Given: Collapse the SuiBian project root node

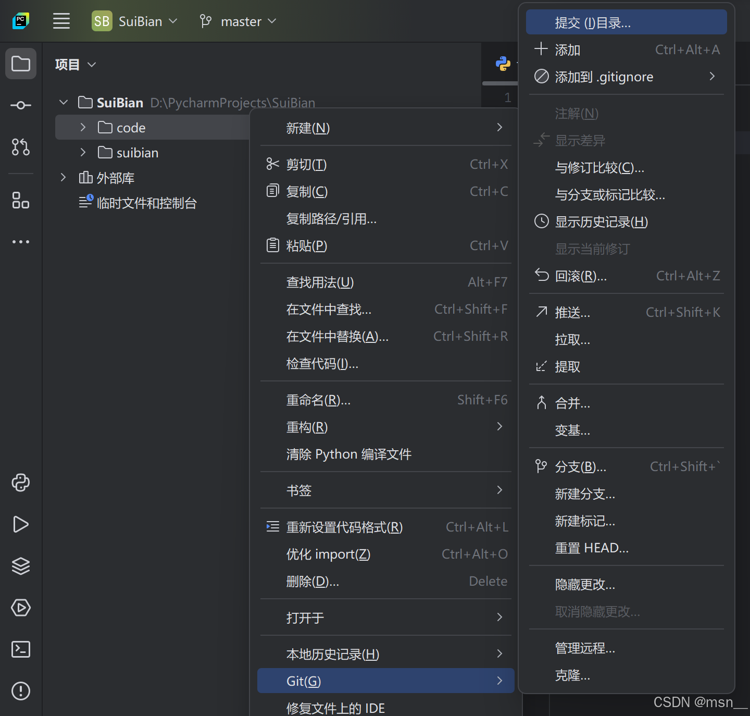Looking at the screenshot, I should [x=63, y=102].
